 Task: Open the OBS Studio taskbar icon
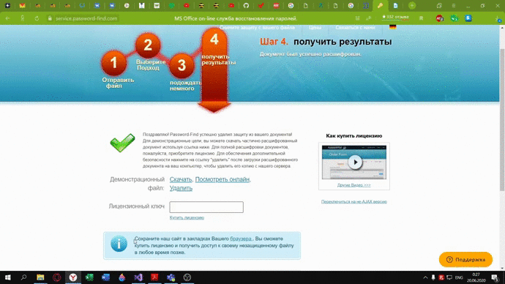point(187,277)
